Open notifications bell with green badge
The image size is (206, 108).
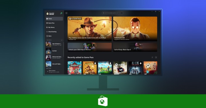coord(61,13)
